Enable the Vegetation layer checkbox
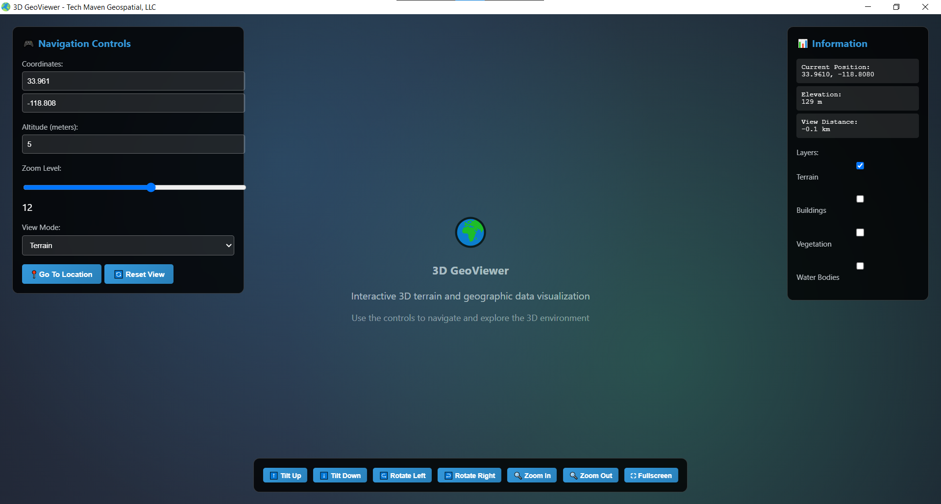Screen dimensions: 941x504 pyautogui.click(x=860, y=232)
